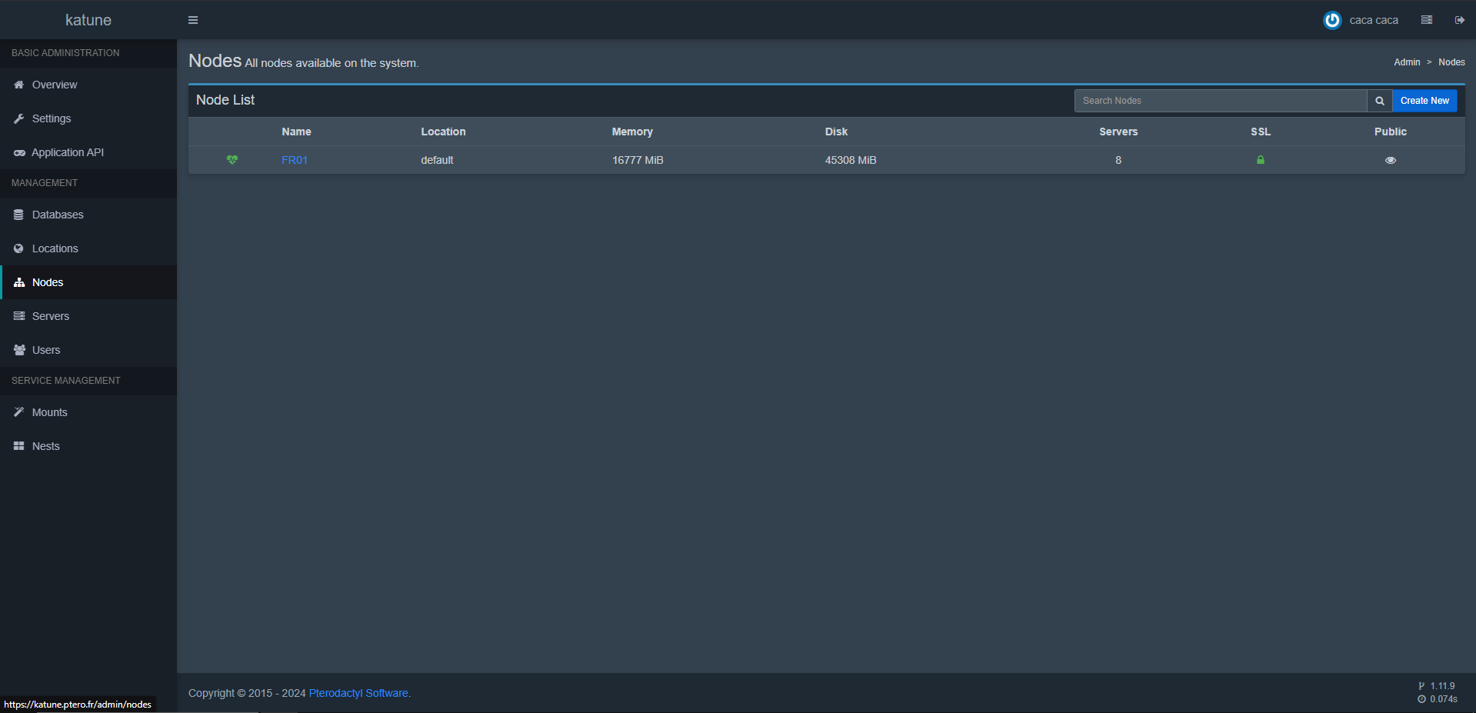Click the caca caca username

(x=1374, y=20)
